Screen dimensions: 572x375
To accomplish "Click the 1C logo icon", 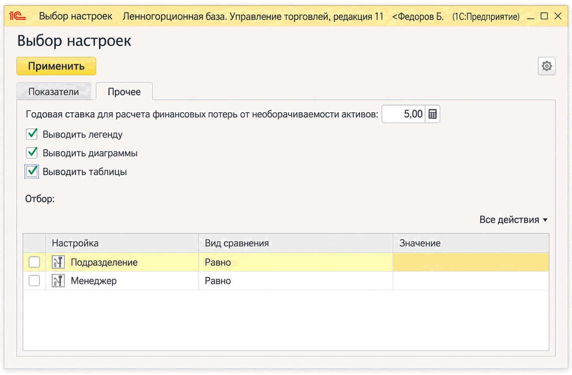I will tap(17, 17).
